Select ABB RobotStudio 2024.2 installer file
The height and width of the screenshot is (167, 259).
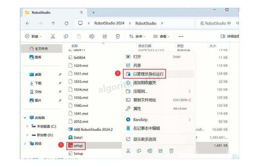[x=91, y=129]
